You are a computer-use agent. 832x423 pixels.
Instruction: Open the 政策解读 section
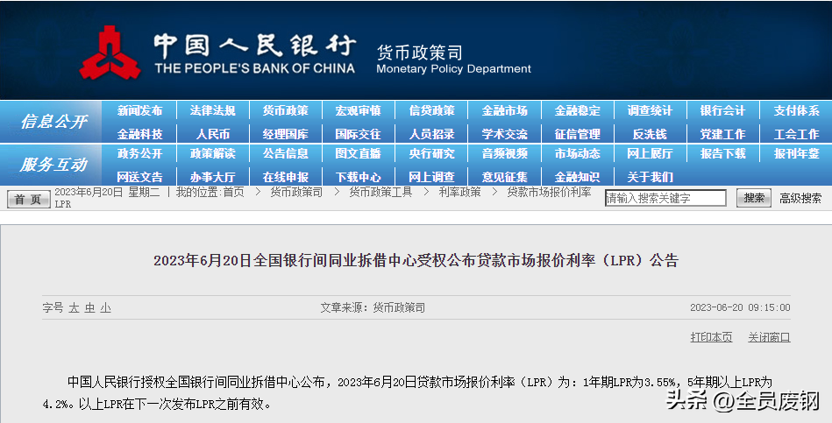click(x=212, y=154)
